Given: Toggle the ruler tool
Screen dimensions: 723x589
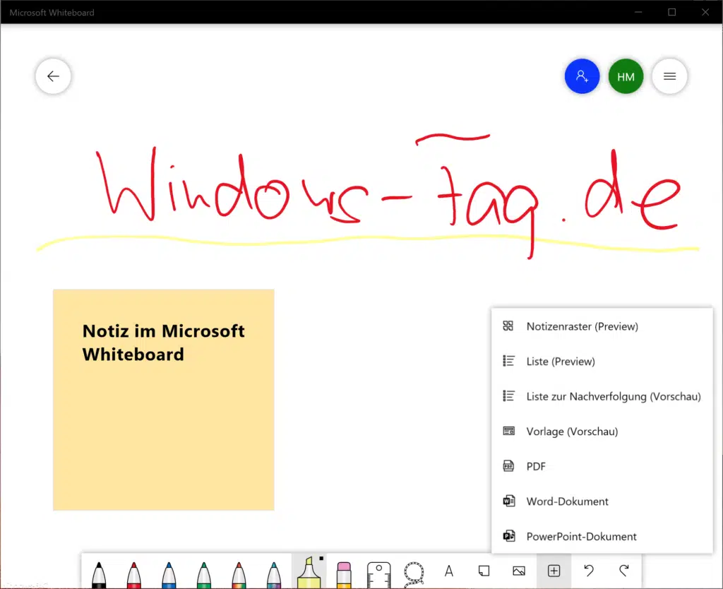Looking at the screenshot, I should [379, 573].
